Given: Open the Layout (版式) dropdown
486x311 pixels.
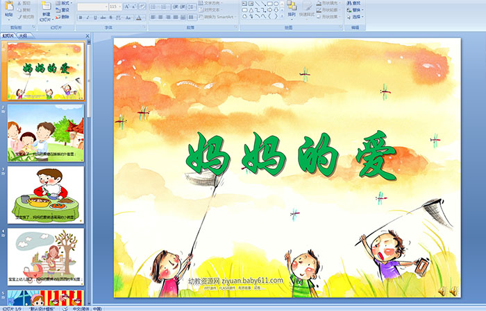Looking at the screenshot, I should [64, 3].
